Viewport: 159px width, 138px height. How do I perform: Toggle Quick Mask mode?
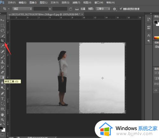[x=2, y=135]
